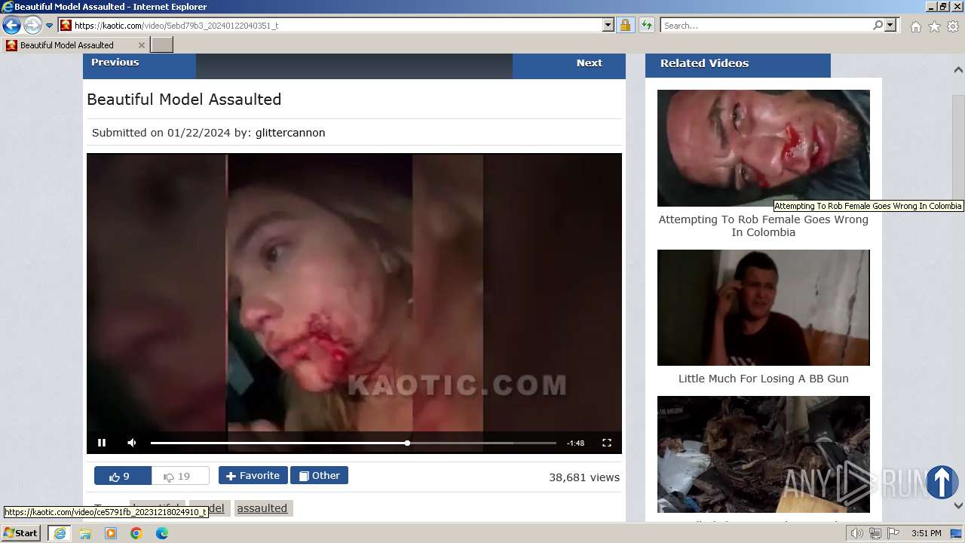The height and width of the screenshot is (543, 965).
Task: Open the Tools gear menu
Action: pos(953,26)
